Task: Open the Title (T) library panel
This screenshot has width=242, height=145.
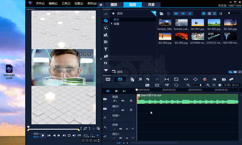Action: point(106,49)
